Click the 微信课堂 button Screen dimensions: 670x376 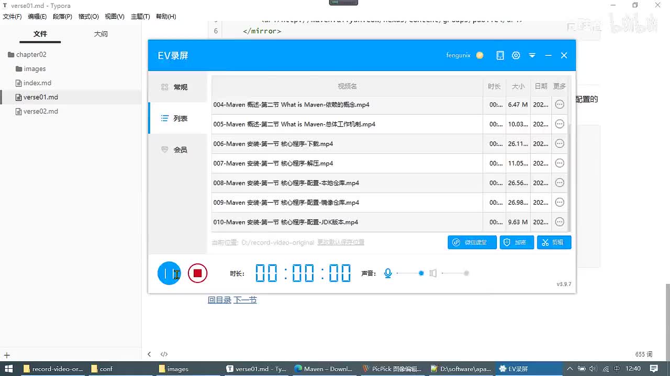point(472,242)
